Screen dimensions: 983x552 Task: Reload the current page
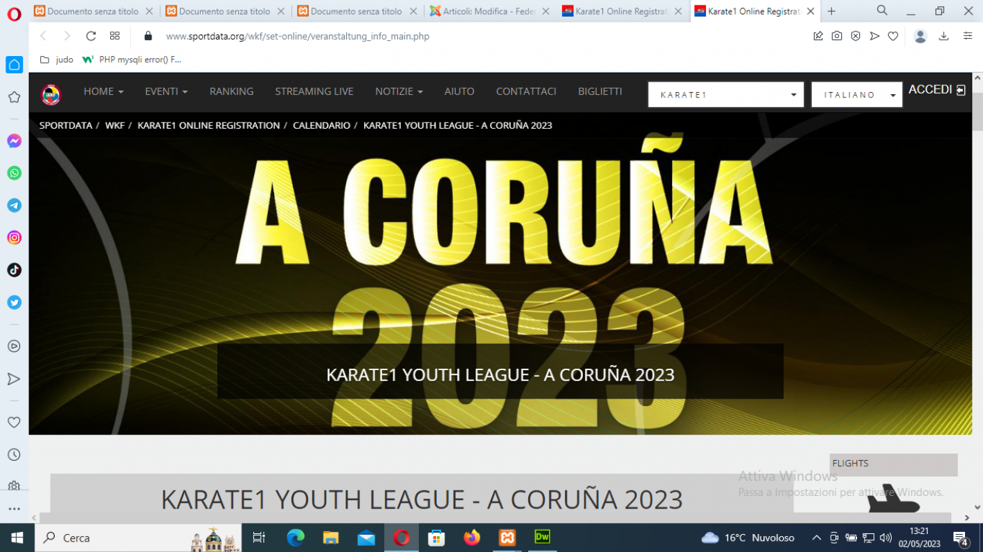(91, 36)
